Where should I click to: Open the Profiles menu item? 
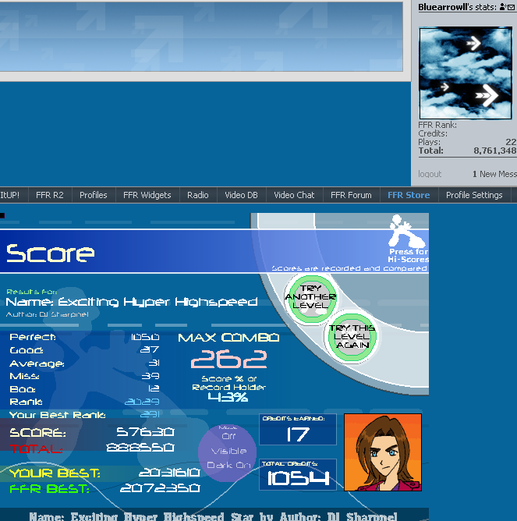pyautogui.click(x=94, y=195)
